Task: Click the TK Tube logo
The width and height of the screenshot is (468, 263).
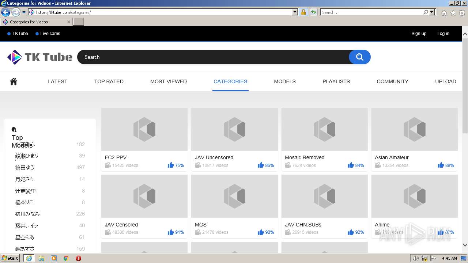Action: tap(39, 57)
